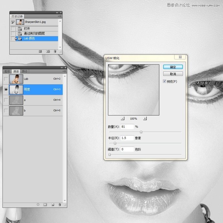Set history brush source at 打开
The height and width of the screenshot is (223, 223).
(13, 29)
